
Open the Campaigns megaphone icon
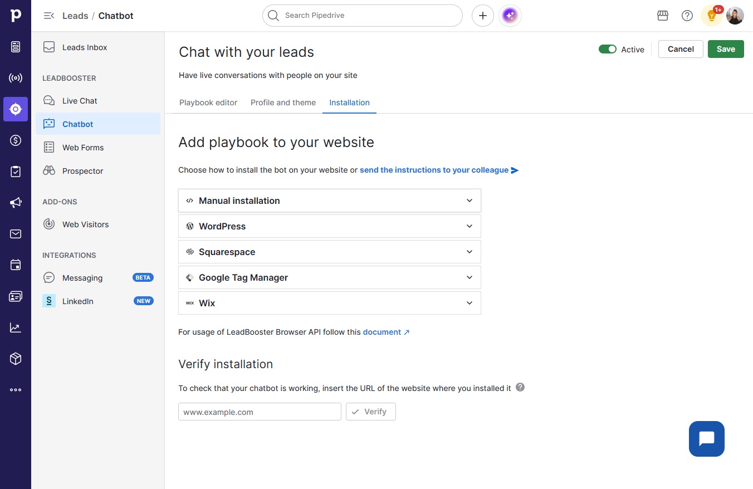pos(16,203)
